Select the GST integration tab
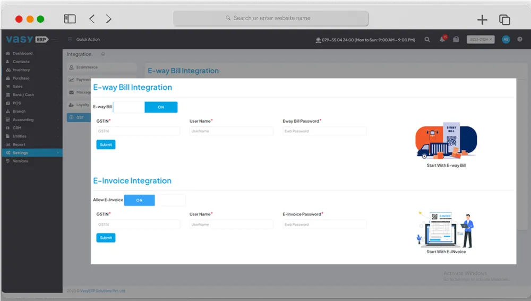531x301 pixels. [79, 117]
